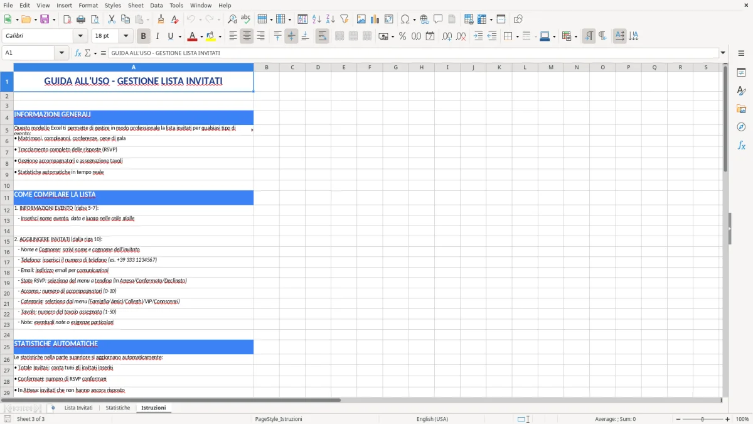Viewport: 753px width, 424px height.
Task: Enable AutoFilter on the data
Action: click(345, 19)
